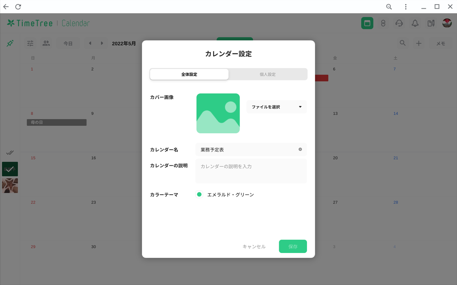
Task: Open the user profile avatar
Action: [x=447, y=23]
